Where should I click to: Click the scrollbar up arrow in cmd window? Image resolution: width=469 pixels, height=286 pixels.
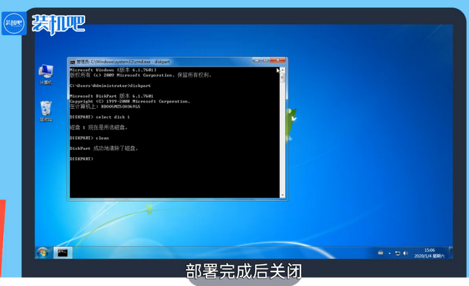pos(282,70)
